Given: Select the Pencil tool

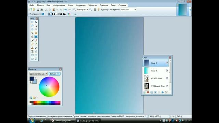Looking at the screenshot, I should click(32, 44).
